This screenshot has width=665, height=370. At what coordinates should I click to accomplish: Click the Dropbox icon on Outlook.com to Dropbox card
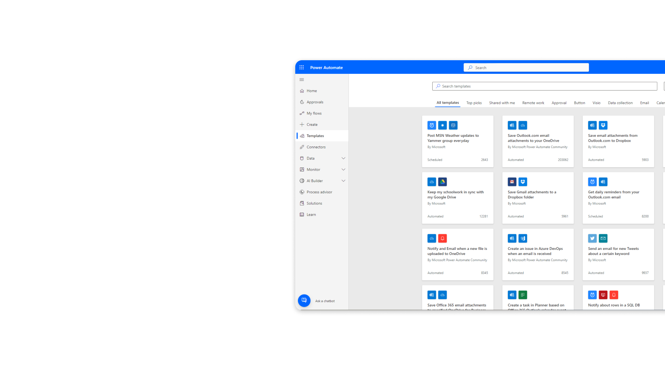603,125
